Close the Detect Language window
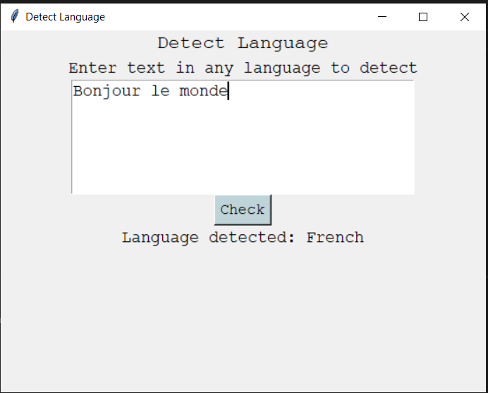Viewport: 488px width, 393px height. click(x=465, y=17)
